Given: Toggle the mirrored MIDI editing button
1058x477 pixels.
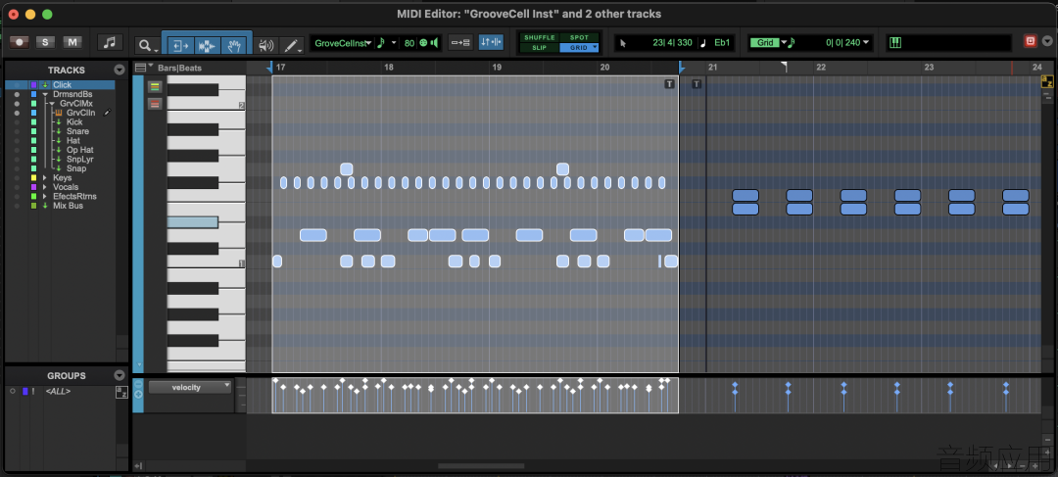Looking at the screenshot, I should coord(491,42).
